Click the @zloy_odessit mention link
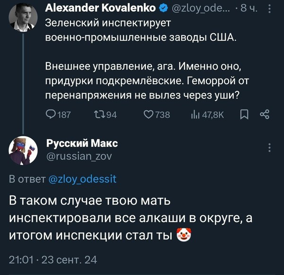 point(83,179)
